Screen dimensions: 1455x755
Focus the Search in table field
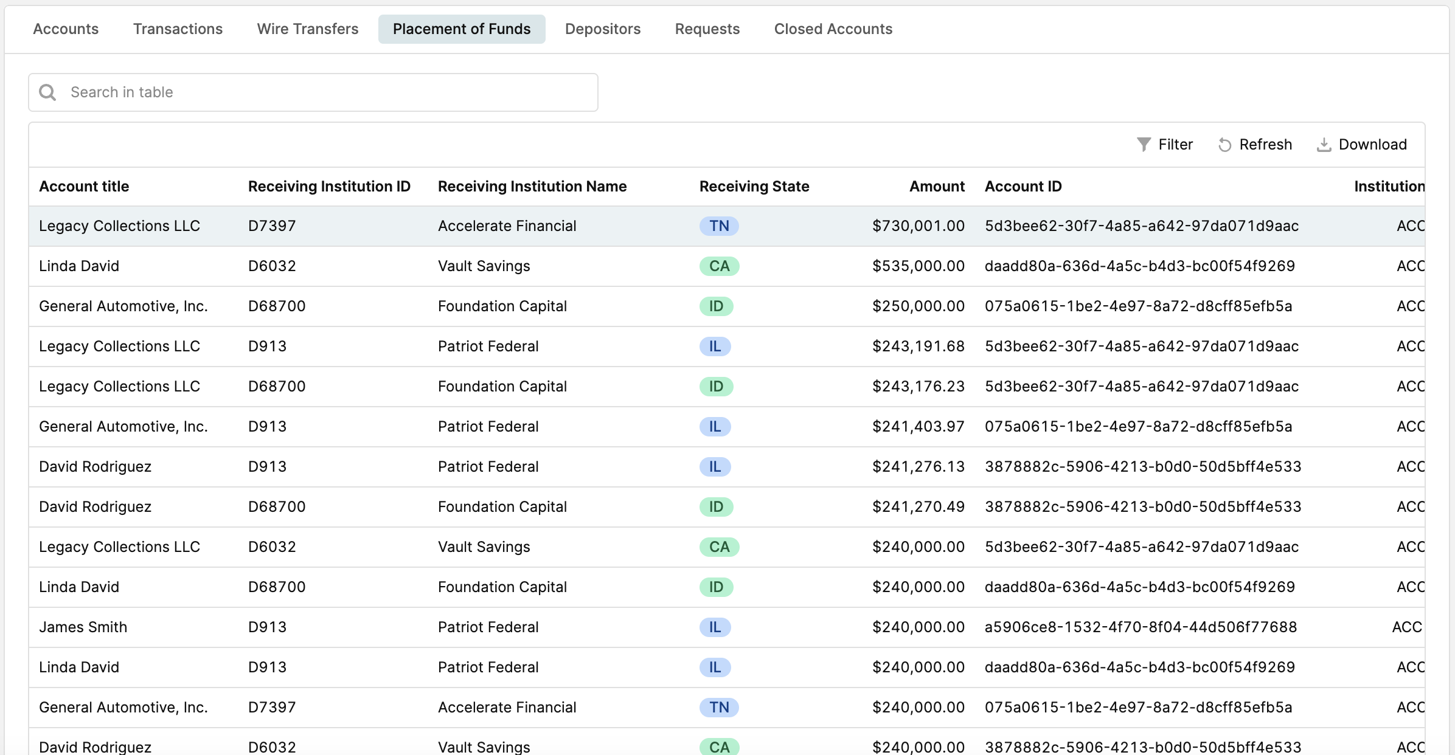click(313, 92)
